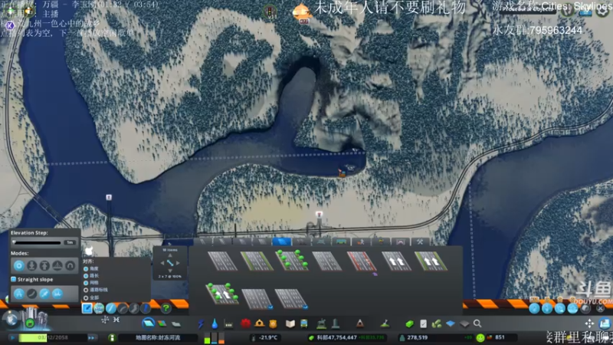The width and height of the screenshot is (613, 345).
Task: Open the Water and Sewage droplet icon
Action: point(215,324)
